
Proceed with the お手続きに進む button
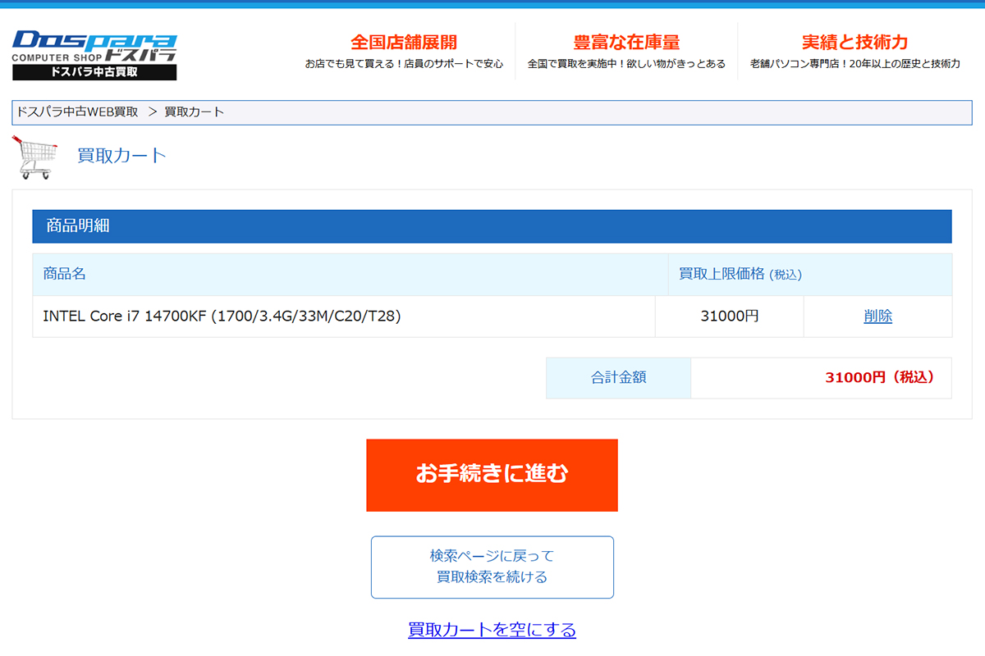[492, 475]
